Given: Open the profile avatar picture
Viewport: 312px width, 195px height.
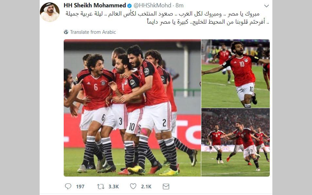Looking at the screenshot, I should (50, 12).
